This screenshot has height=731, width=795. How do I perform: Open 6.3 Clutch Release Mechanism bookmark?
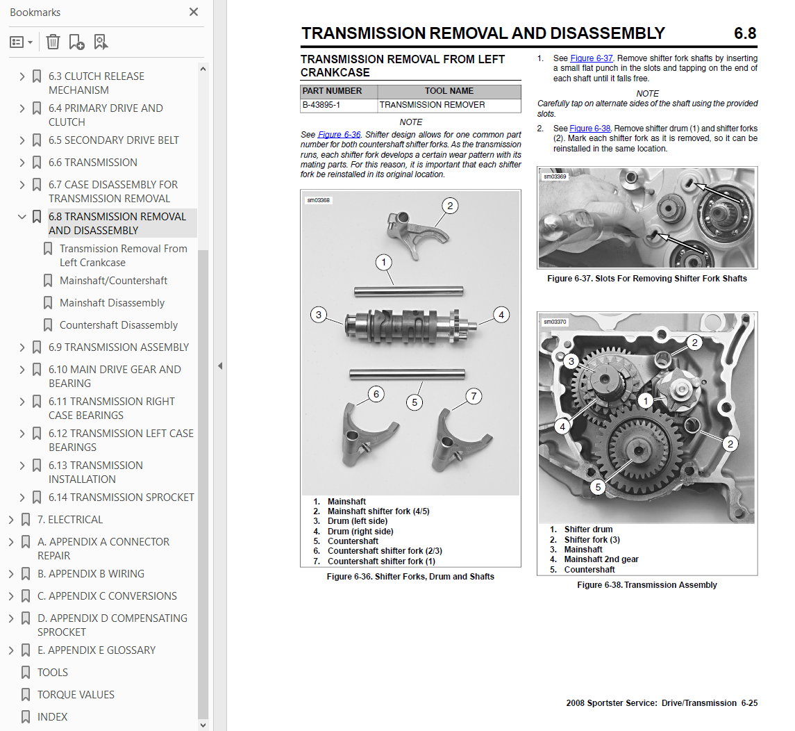pyautogui.click(x=97, y=83)
